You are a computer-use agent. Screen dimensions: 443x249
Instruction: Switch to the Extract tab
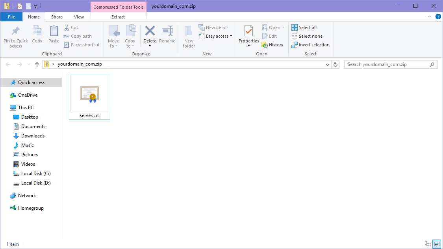click(118, 17)
